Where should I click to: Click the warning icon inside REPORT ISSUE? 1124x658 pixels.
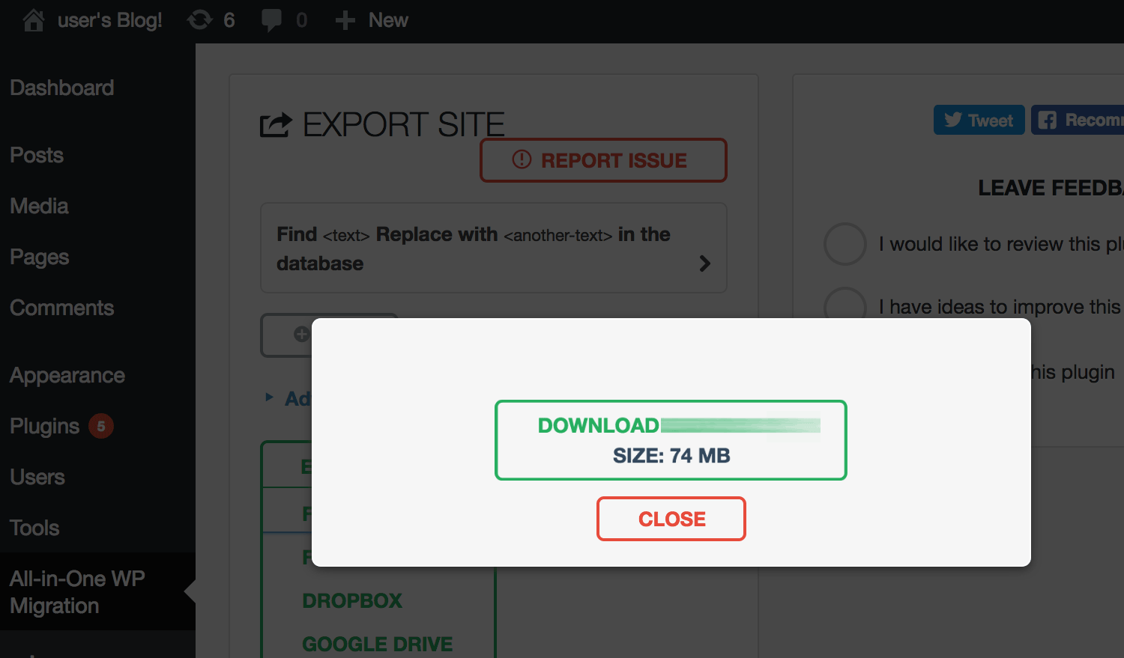coord(523,159)
